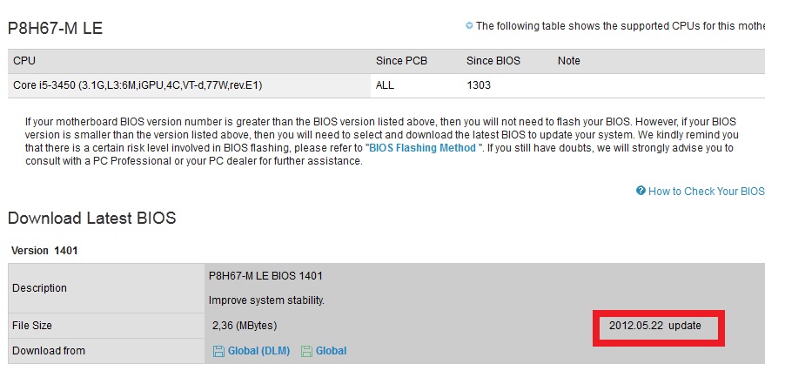The image size is (785, 391).
Task: Click the CPU column header
Action: click(x=24, y=61)
